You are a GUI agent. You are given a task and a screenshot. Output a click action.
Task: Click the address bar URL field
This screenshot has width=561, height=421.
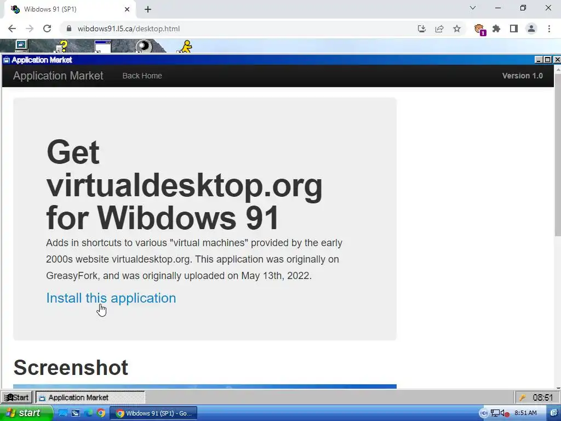[236, 29]
